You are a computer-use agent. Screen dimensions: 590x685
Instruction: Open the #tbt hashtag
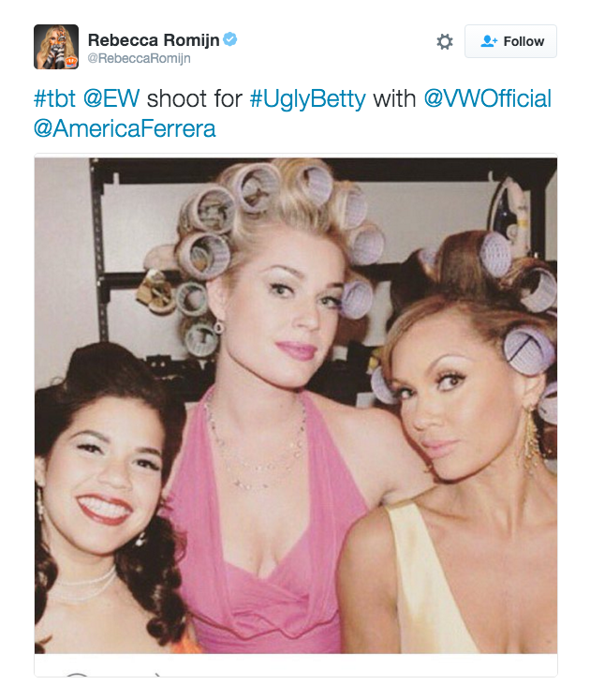54,98
